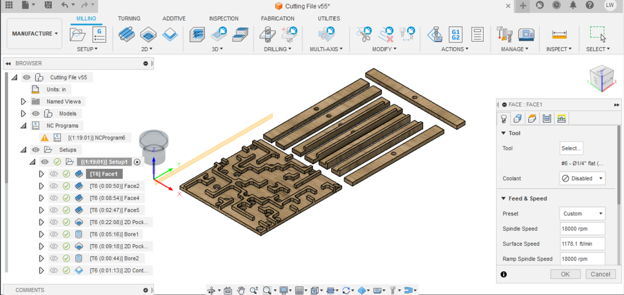Image resolution: width=624 pixels, height=295 pixels.
Task: Select the Pan tool in navigation bar
Action: point(241,290)
